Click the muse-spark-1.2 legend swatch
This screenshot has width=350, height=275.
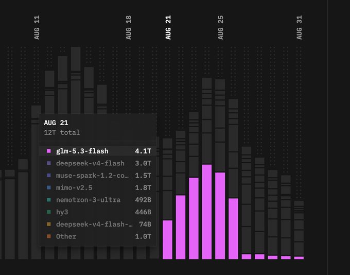tap(49, 176)
